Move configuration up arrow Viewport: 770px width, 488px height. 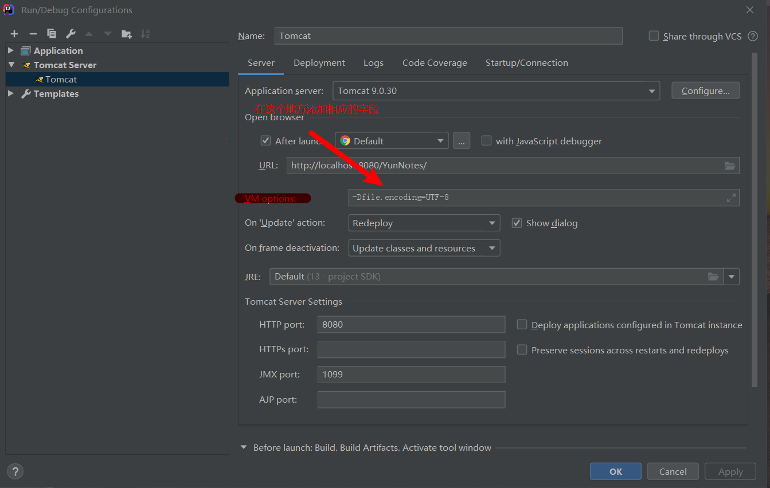tap(89, 34)
